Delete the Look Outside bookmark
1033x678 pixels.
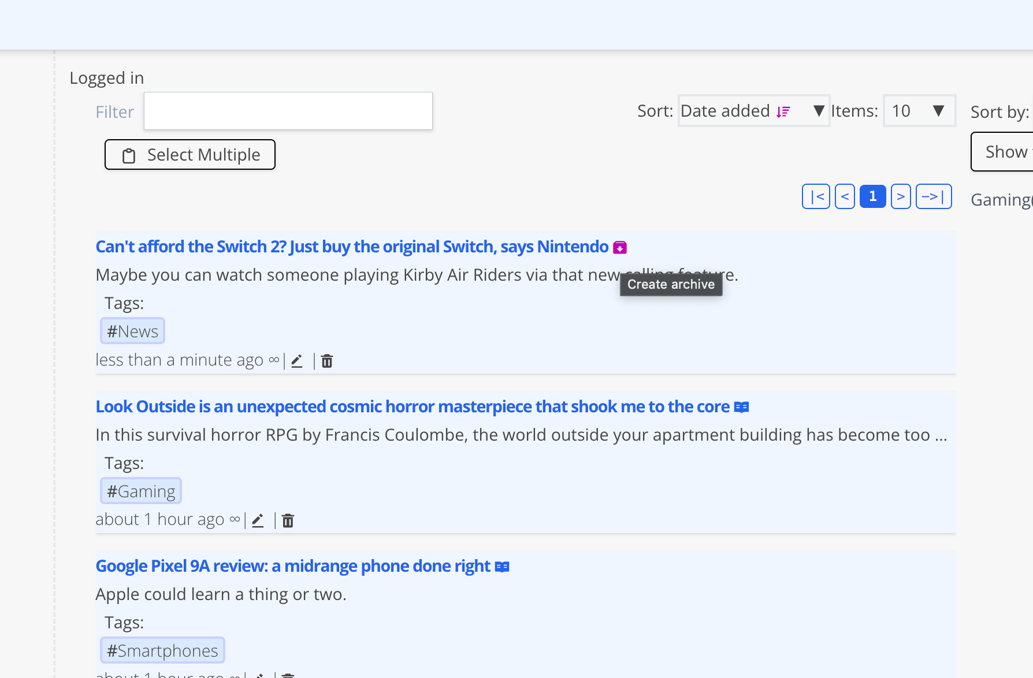coord(288,521)
